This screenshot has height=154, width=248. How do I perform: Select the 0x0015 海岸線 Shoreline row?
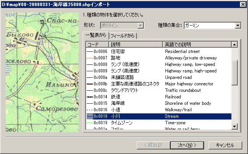tap(159, 103)
